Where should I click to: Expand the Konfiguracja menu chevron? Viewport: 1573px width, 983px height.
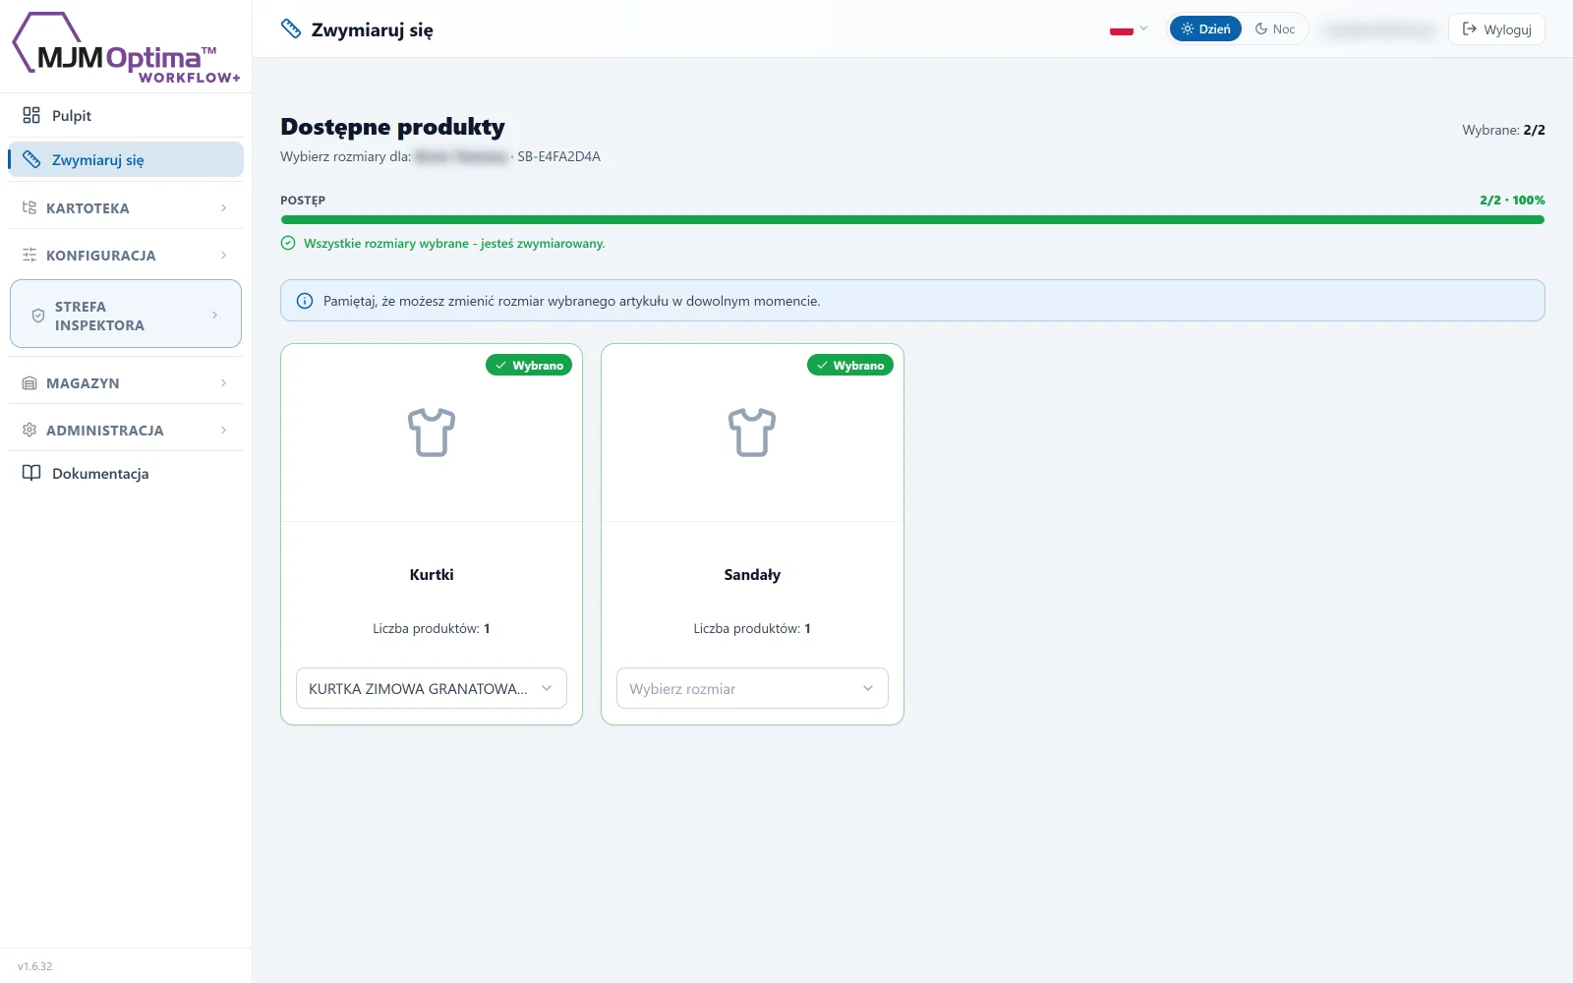point(223,255)
